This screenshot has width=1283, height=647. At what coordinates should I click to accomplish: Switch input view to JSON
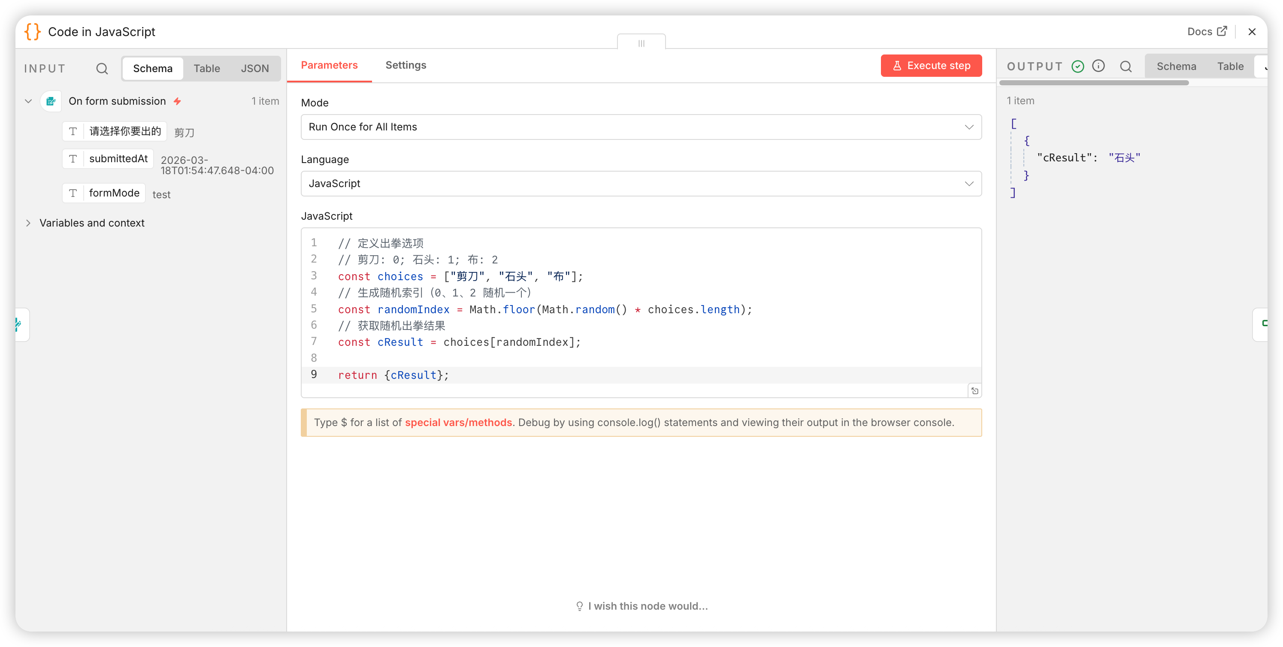pos(254,68)
